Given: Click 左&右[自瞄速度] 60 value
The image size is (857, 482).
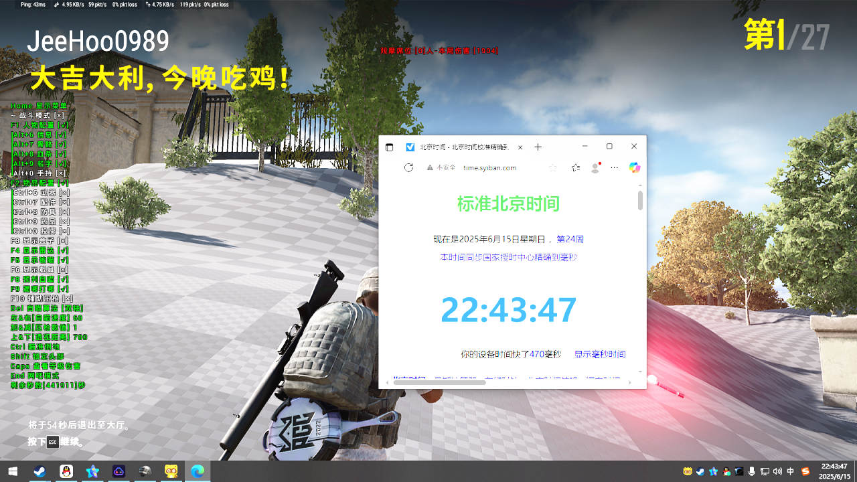Looking at the screenshot, I should pyautogui.click(x=47, y=317).
